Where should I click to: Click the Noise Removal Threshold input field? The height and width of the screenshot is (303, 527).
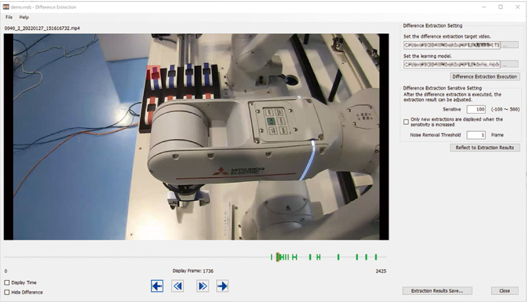click(476, 134)
